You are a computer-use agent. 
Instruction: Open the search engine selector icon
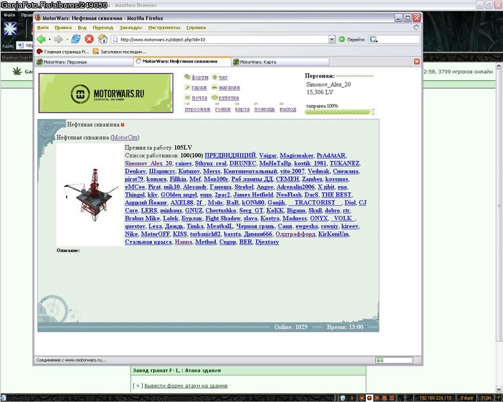click(x=374, y=39)
